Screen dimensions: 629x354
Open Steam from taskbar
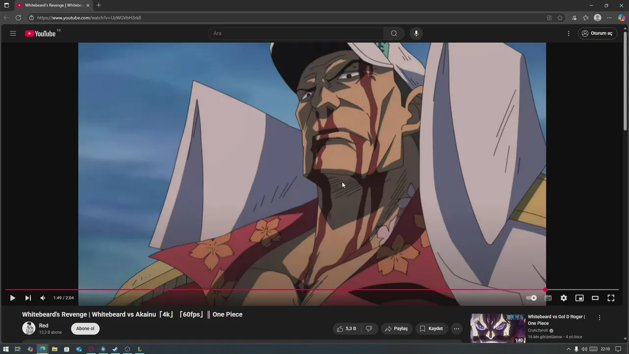[115, 349]
